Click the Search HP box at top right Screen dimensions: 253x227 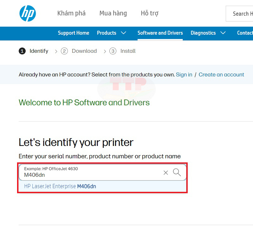click(x=241, y=14)
